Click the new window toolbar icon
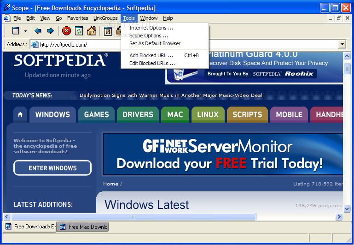Viewport: 354px width, 245px height. 16,30
